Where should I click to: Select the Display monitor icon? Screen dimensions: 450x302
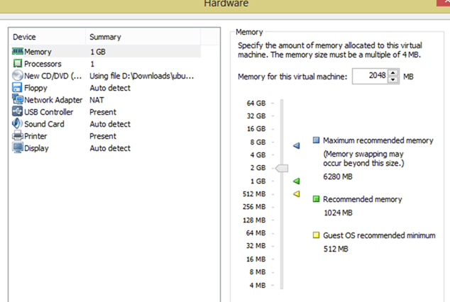pyautogui.click(x=18, y=147)
